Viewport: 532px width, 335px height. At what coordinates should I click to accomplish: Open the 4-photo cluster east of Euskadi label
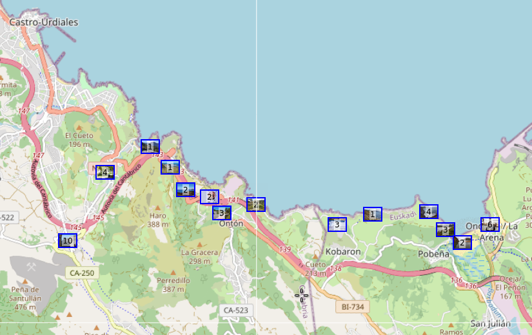pos(429,211)
